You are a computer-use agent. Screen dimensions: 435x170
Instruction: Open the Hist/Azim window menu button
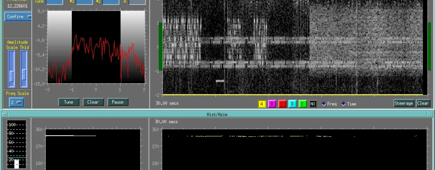point(5,114)
